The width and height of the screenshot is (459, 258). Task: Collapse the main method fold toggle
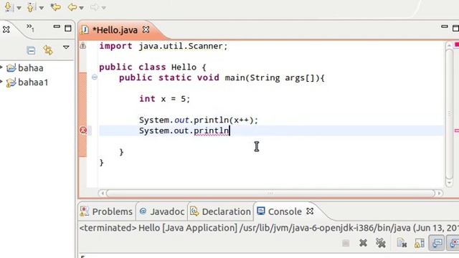pos(94,77)
